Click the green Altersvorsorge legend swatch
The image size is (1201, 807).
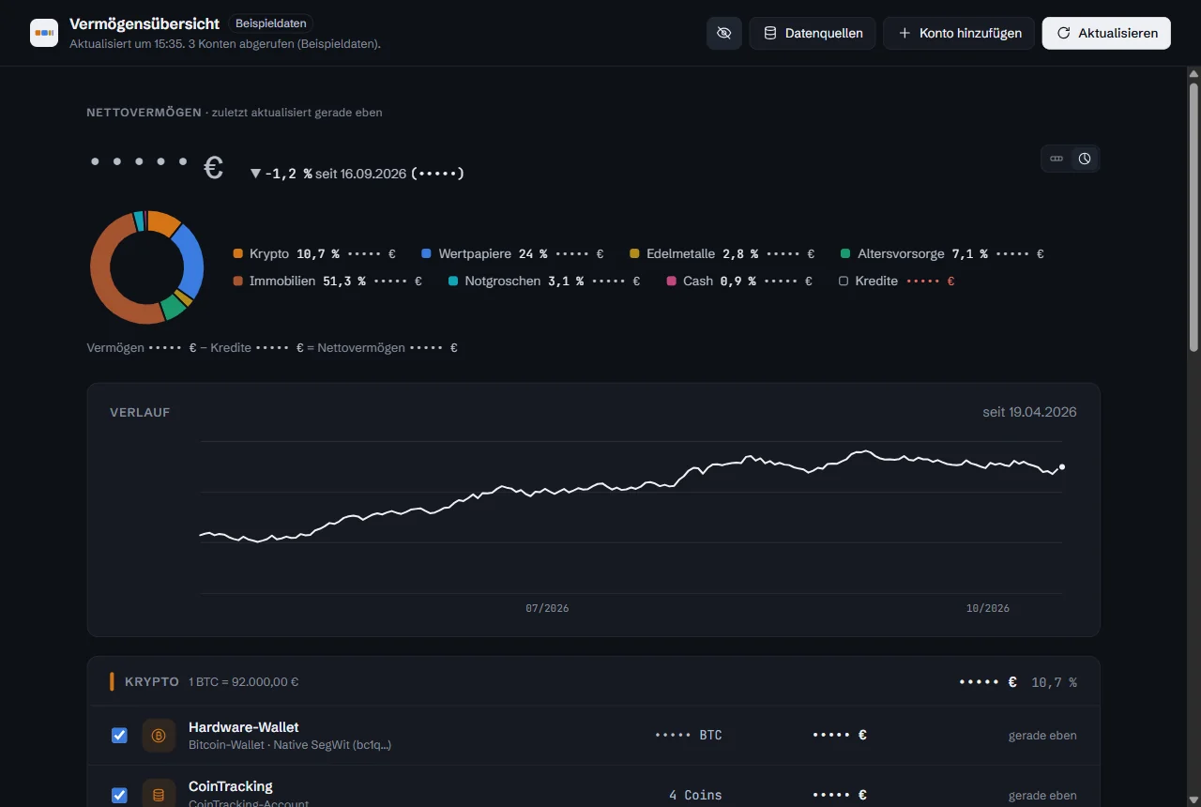845,254
